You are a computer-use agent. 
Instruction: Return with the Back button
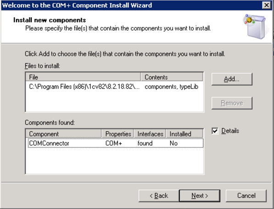click(159, 196)
